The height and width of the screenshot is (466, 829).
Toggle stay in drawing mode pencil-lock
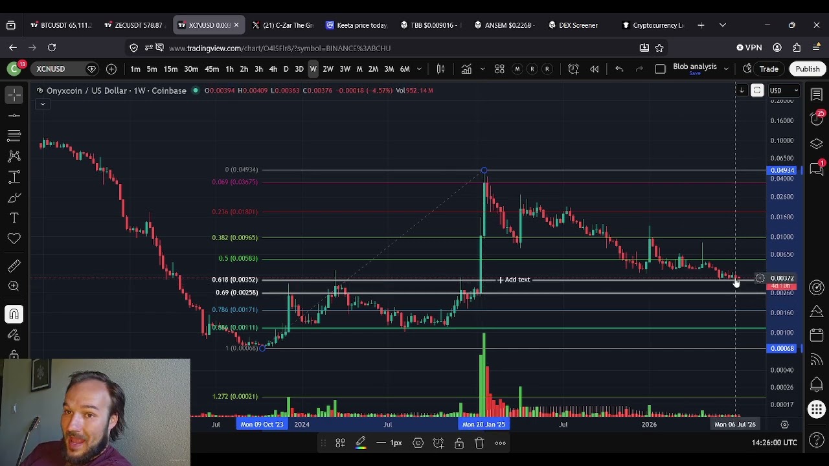click(14, 335)
